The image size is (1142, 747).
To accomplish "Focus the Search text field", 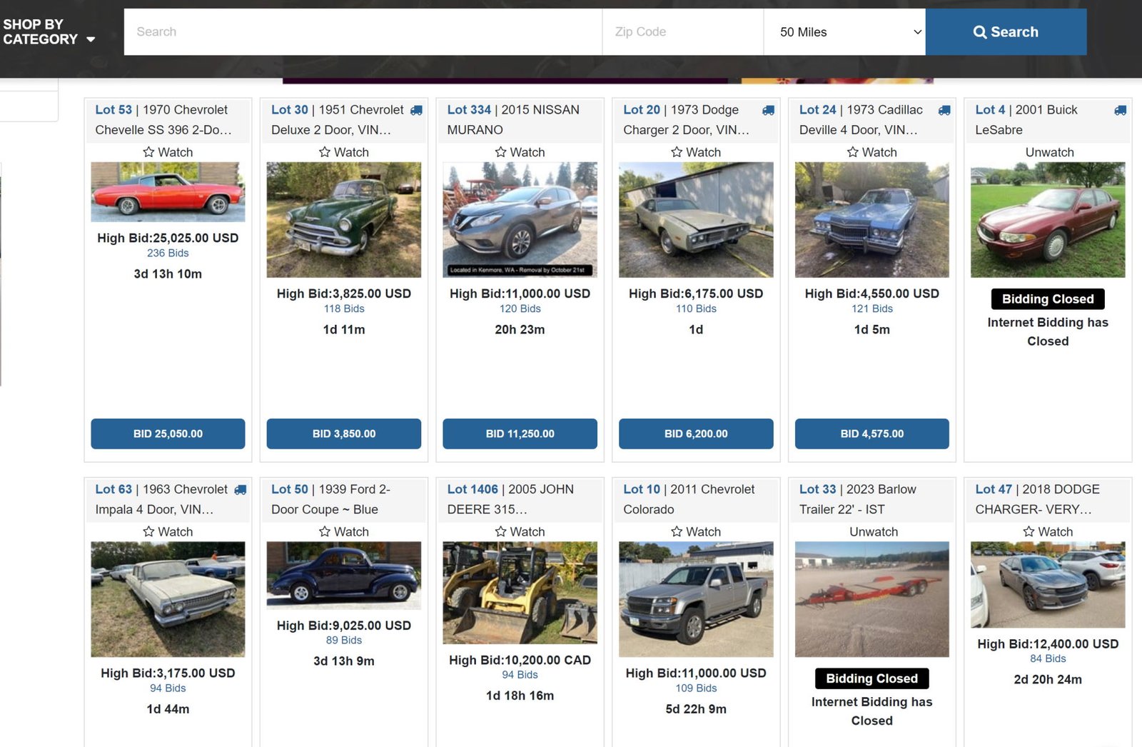I will pyautogui.click(x=363, y=32).
